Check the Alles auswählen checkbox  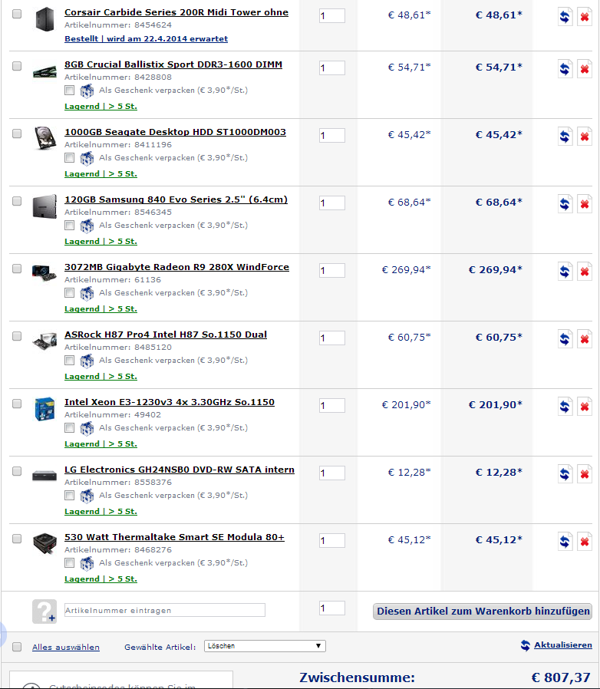[x=17, y=647]
